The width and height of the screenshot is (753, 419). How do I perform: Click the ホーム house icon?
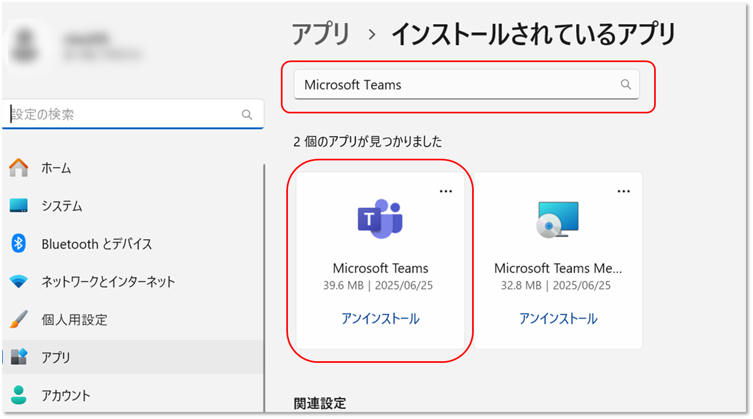[19, 168]
